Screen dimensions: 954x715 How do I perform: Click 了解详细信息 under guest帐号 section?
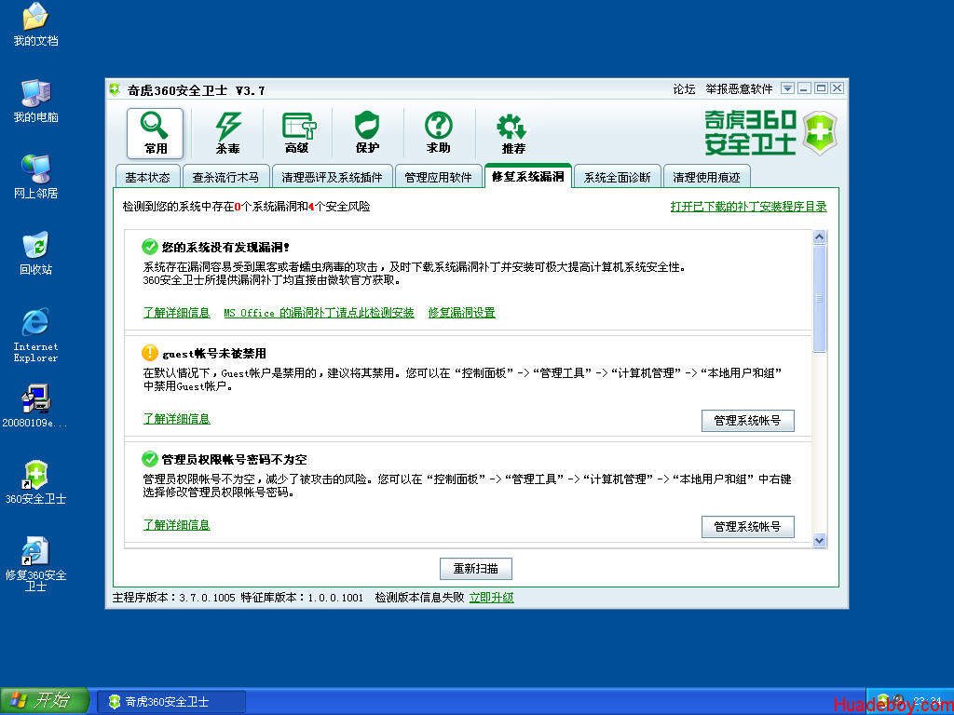[x=176, y=419]
